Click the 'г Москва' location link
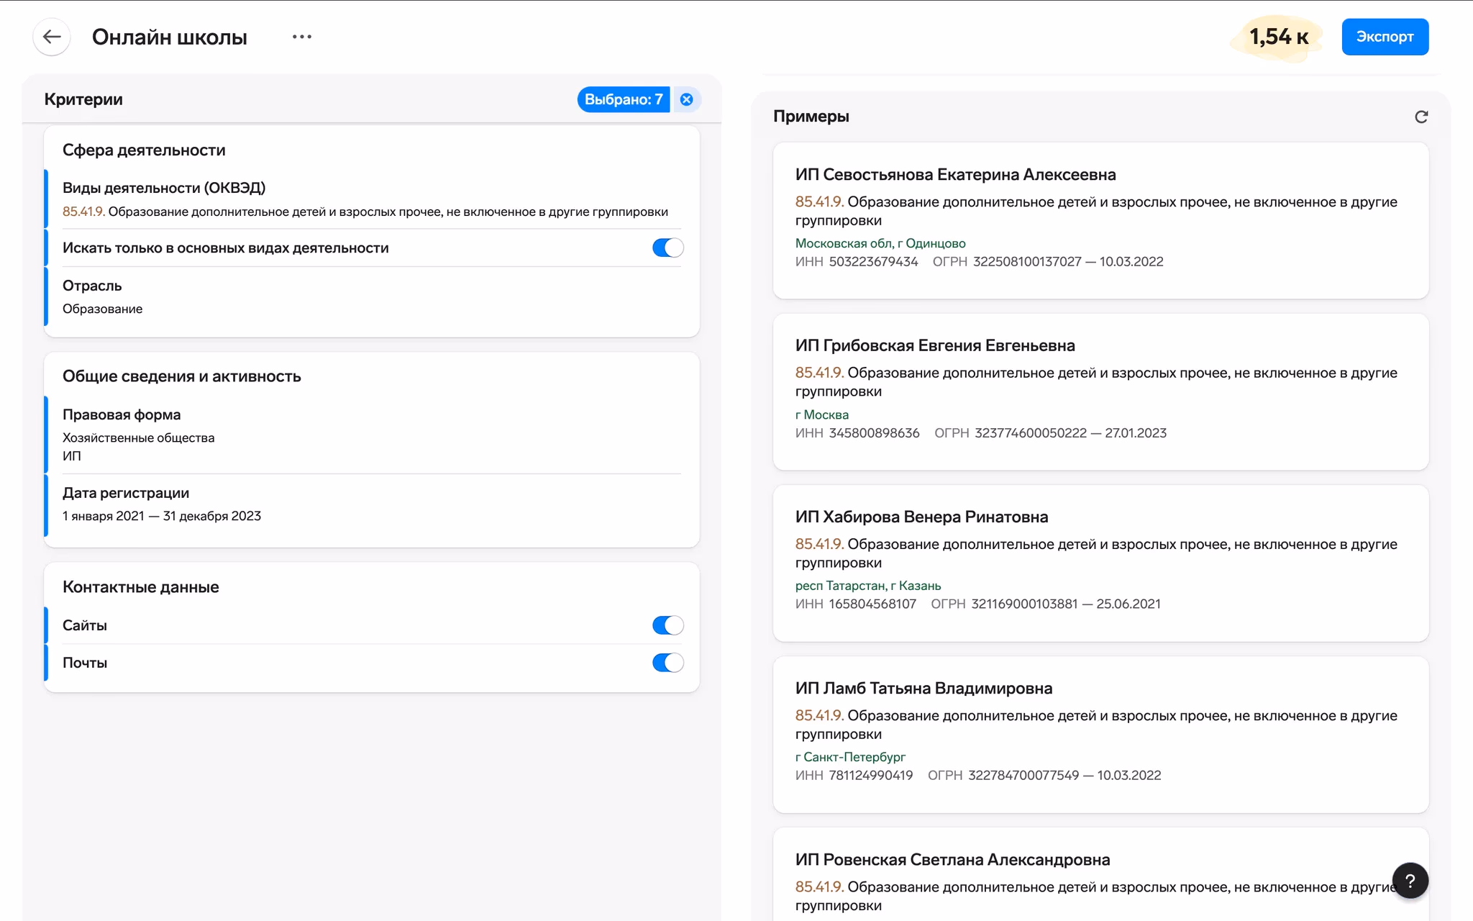This screenshot has height=921, width=1473. [821, 414]
